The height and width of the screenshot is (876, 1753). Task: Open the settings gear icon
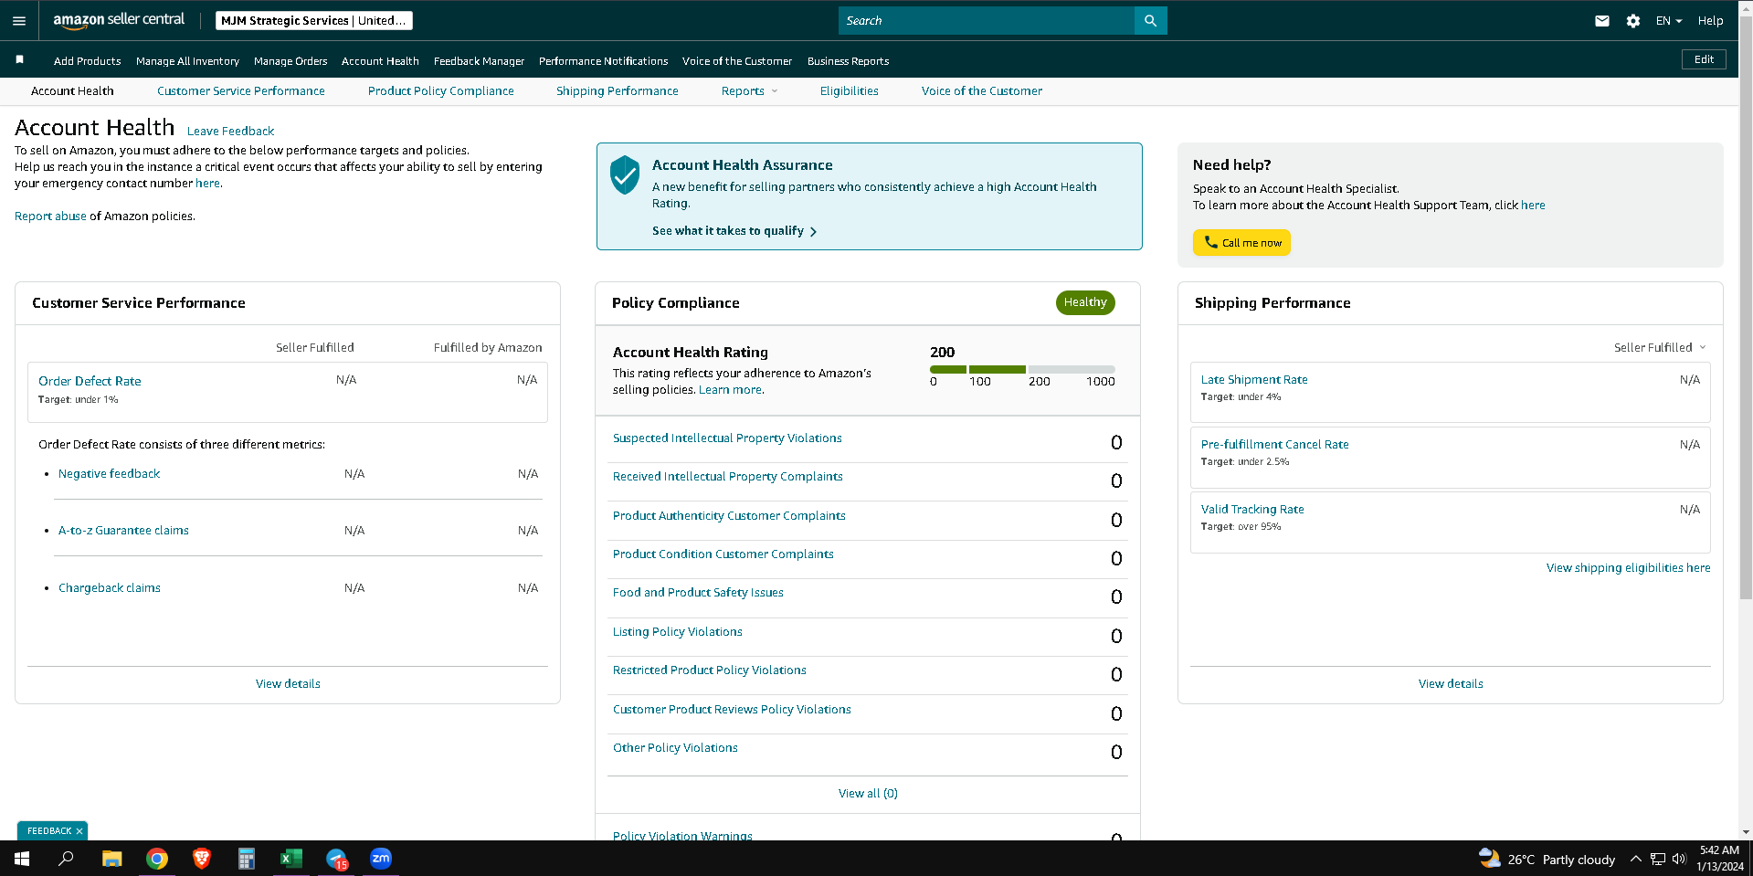pos(1633,20)
